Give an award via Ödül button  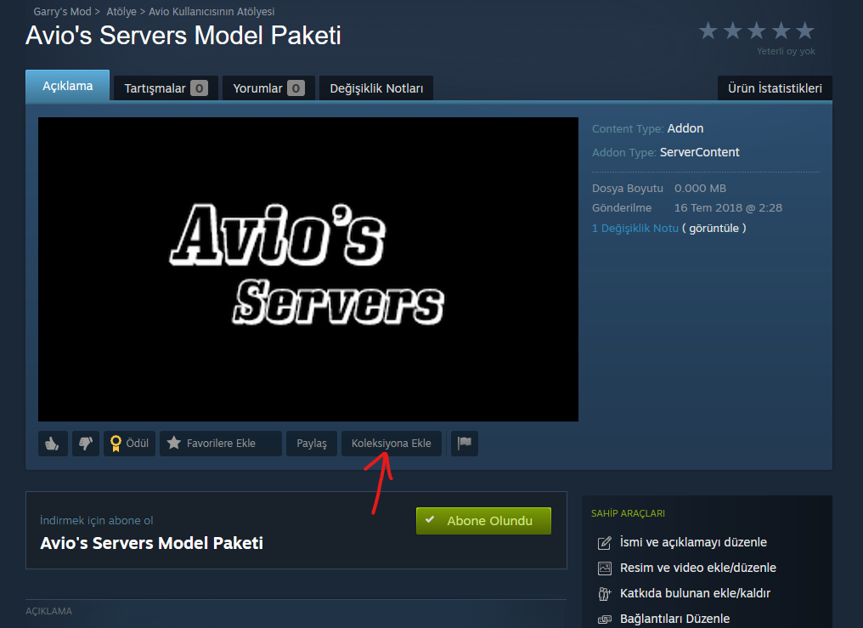coord(129,443)
